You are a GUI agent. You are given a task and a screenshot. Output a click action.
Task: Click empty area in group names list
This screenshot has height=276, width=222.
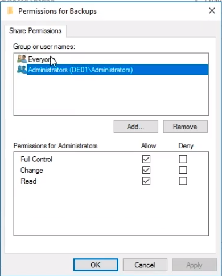click(x=111, y=95)
